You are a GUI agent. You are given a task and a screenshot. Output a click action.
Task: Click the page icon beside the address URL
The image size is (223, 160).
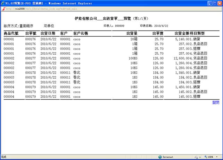coord(3,9)
